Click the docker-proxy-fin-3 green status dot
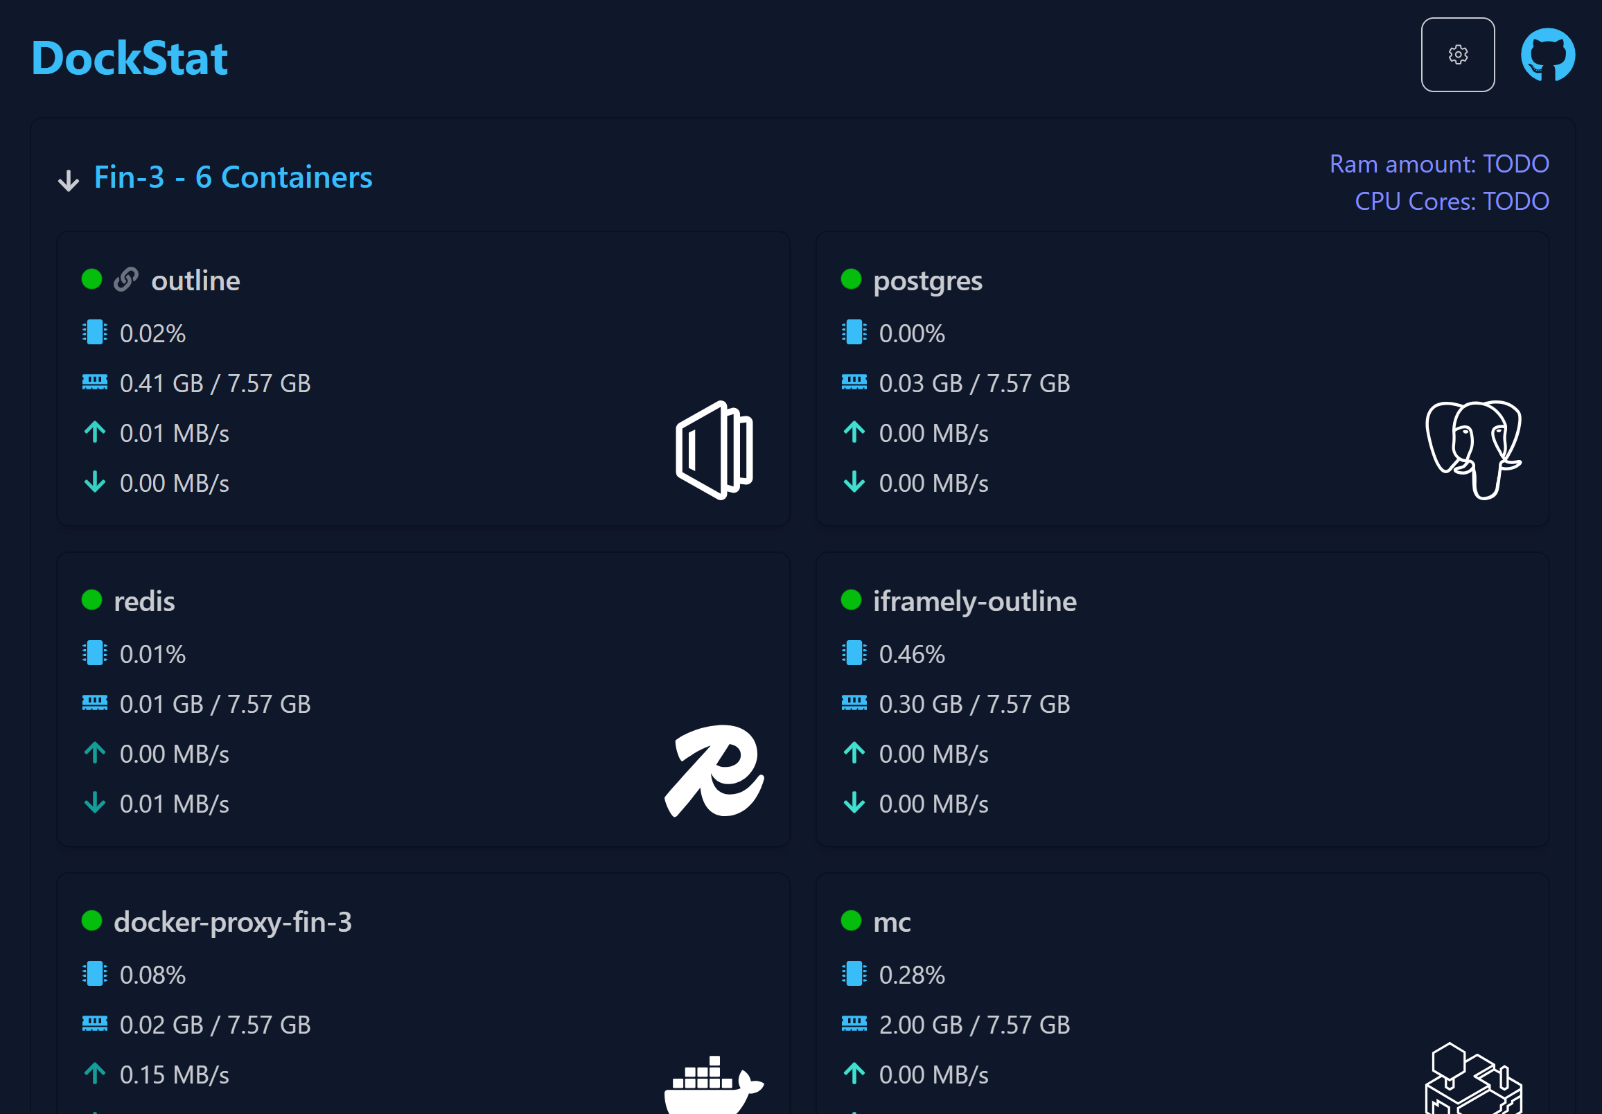This screenshot has width=1602, height=1114. click(92, 921)
